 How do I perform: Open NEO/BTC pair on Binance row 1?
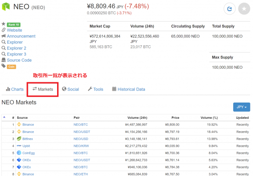click(81, 125)
